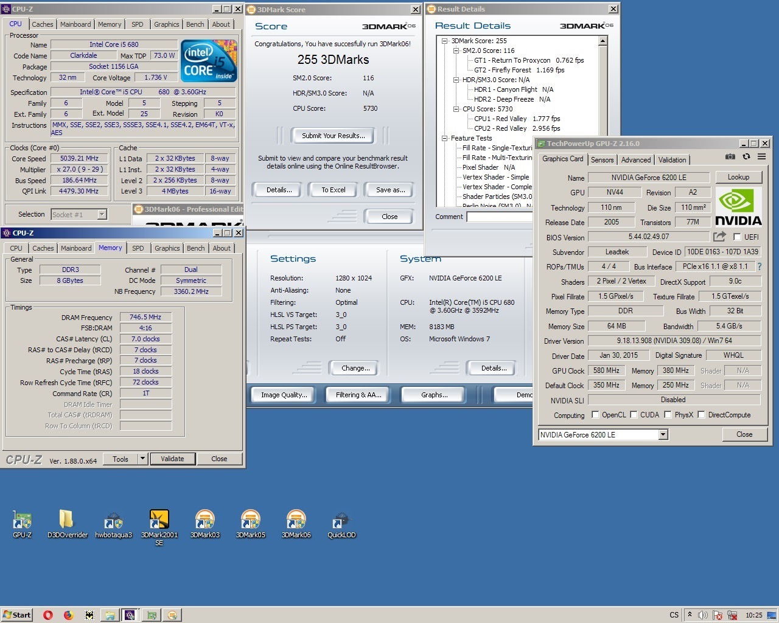Open the GPU-Z desktop shortcut
The image size is (779, 623).
22,524
